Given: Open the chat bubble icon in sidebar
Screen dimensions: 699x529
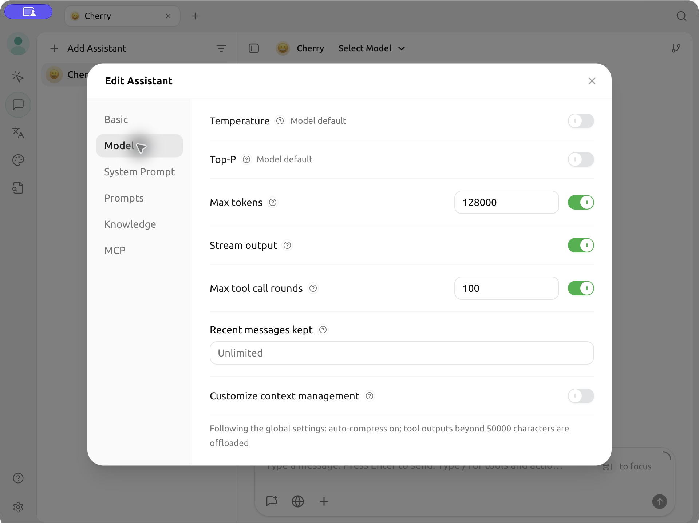Looking at the screenshot, I should point(18,105).
